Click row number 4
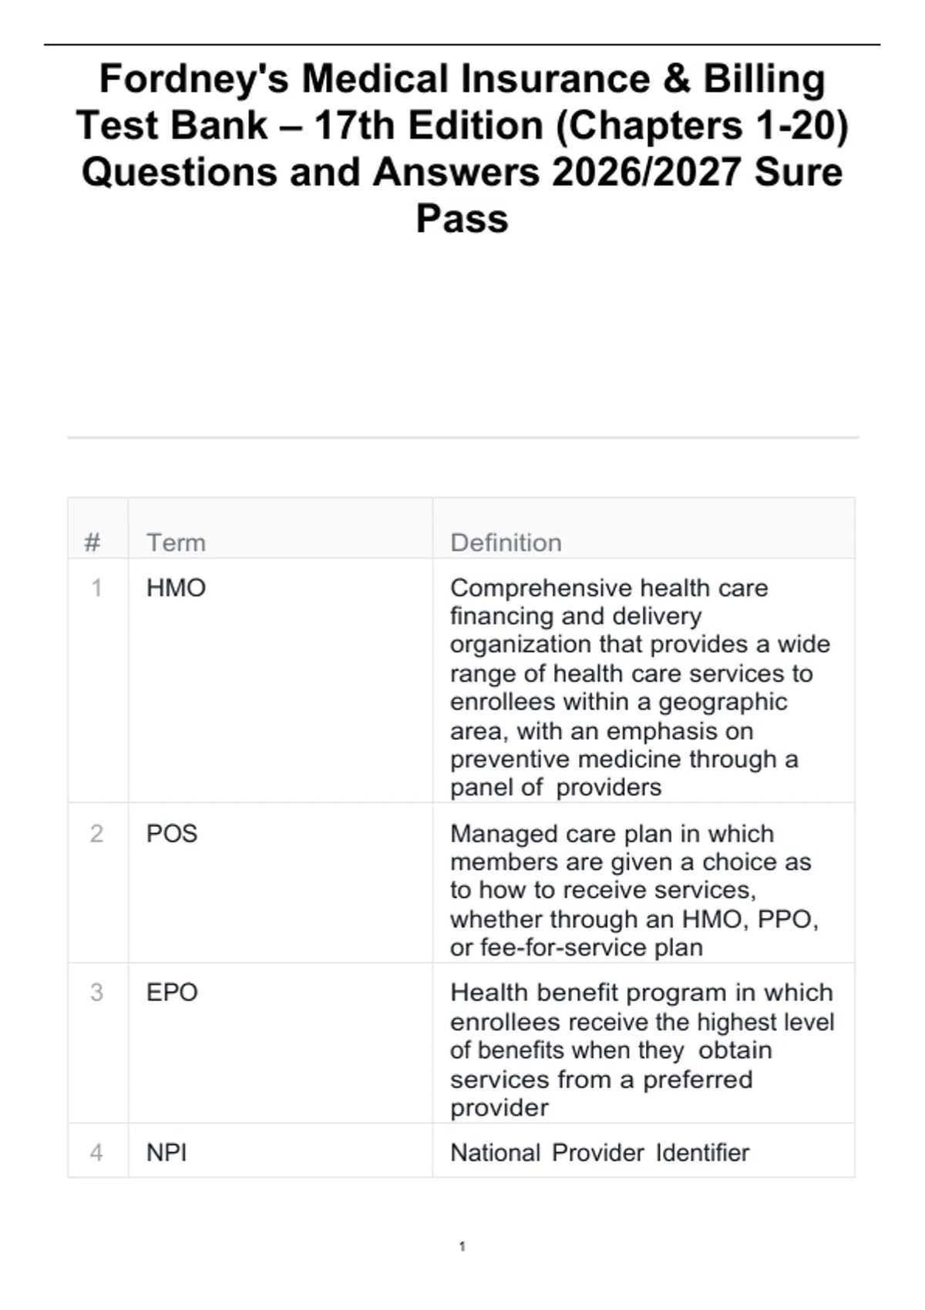The height and width of the screenshot is (1310, 925). tap(96, 1152)
